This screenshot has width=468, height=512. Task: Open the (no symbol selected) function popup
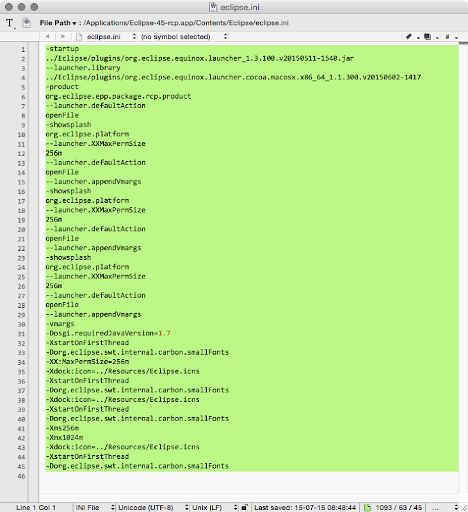(x=184, y=36)
